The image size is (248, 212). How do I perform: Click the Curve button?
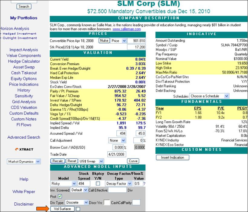click(133, 161)
